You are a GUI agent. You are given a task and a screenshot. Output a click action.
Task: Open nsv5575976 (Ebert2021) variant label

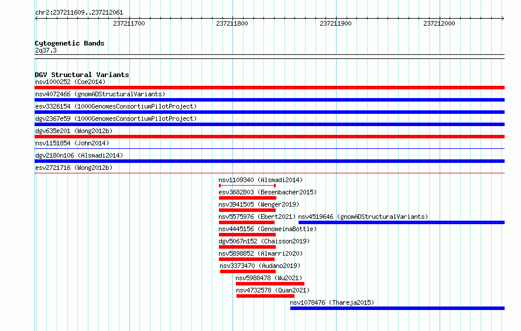[257, 217]
